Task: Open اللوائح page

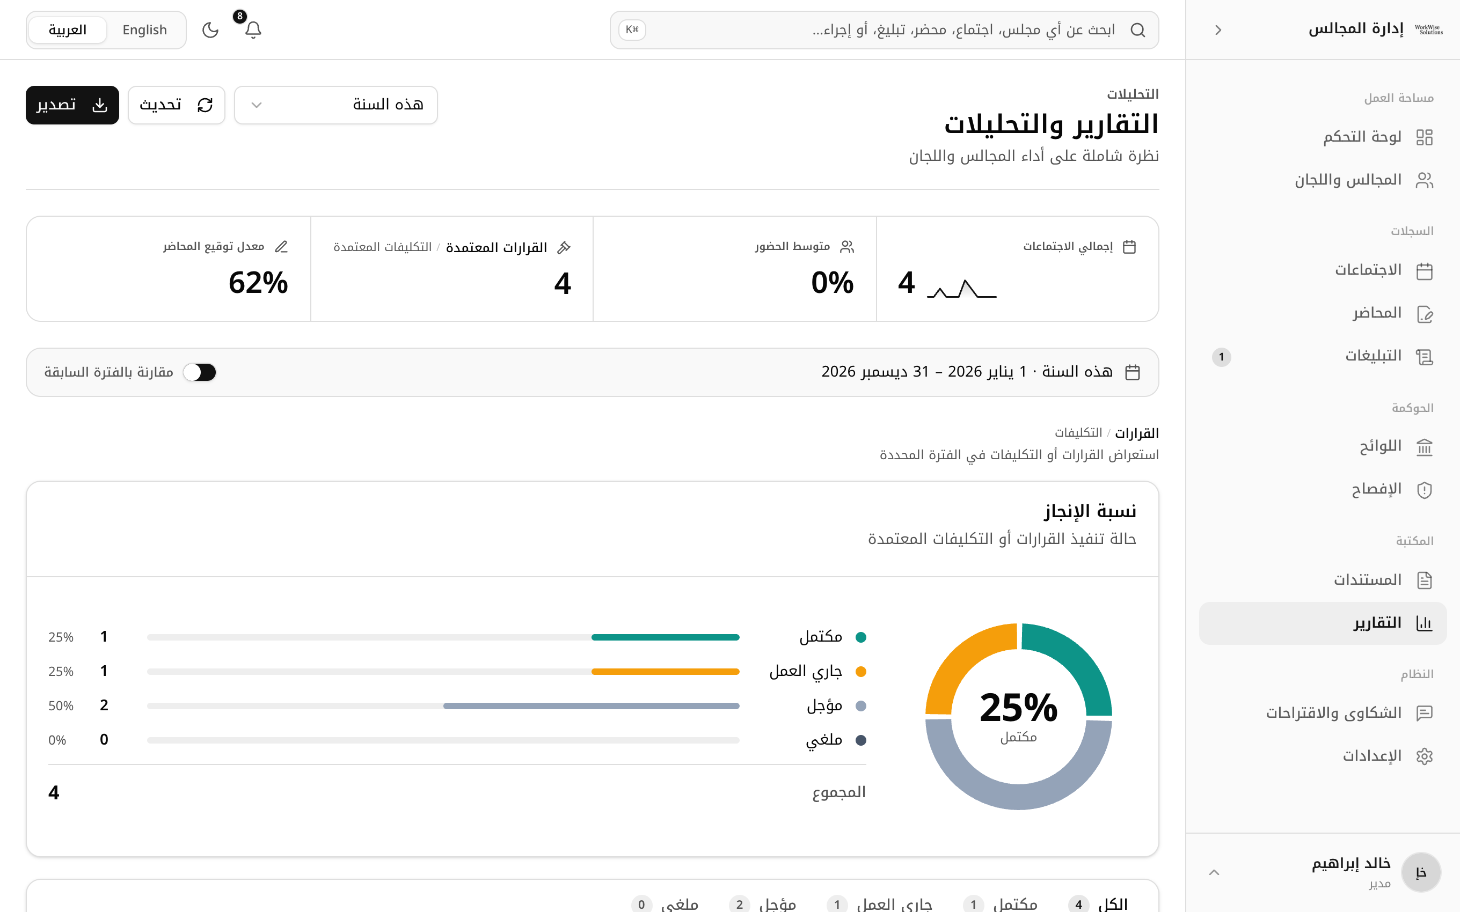Action: click(x=1323, y=446)
